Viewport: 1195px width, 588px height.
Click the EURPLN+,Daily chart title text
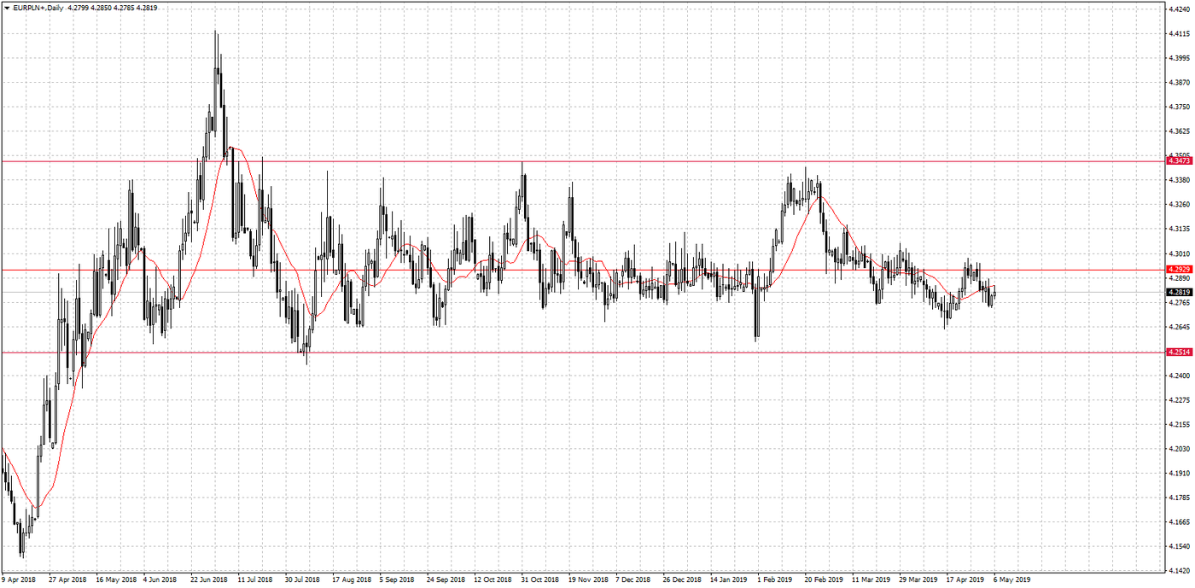point(38,8)
